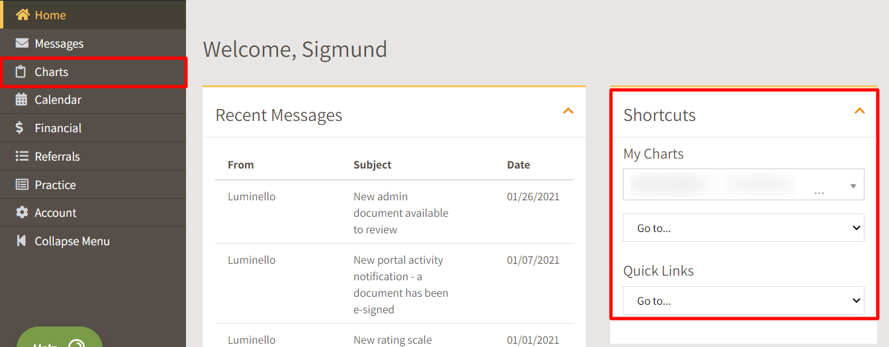Image resolution: width=889 pixels, height=347 pixels.
Task: Click the Charts clipboard icon
Action: click(21, 71)
